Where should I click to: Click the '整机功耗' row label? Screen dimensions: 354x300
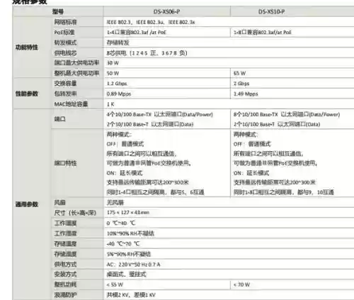[x=65, y=284]
